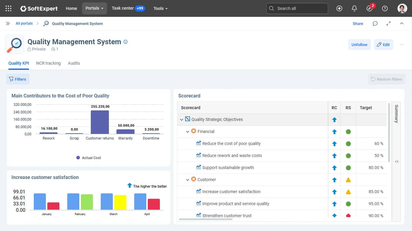Expand the breadcrumb sidebar double-chevron

pyautogui.click(x=8, y=23)
